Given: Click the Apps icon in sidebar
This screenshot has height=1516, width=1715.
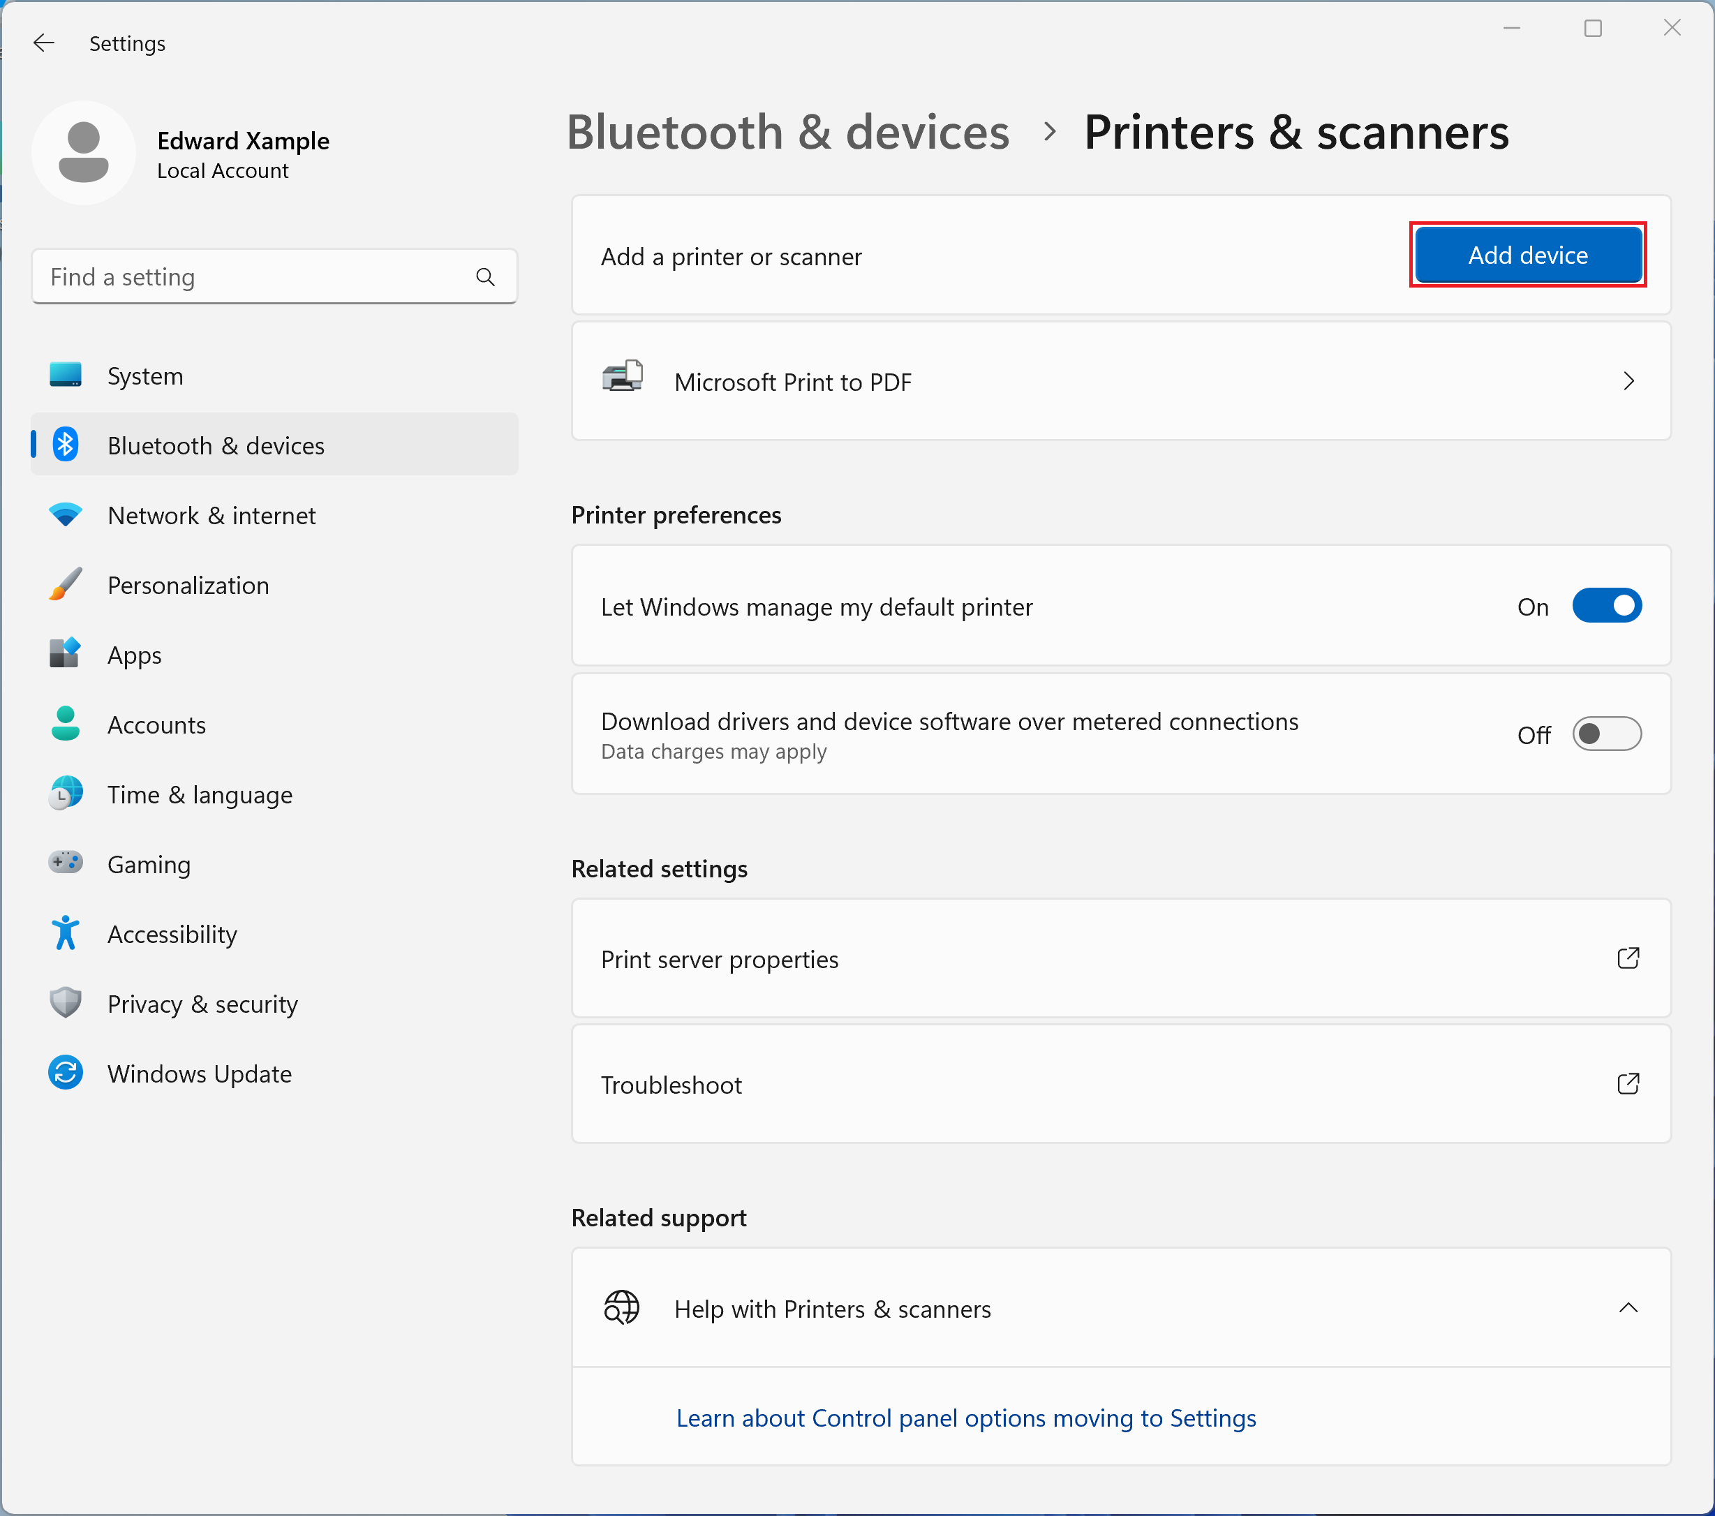Looking at the screenshot, I should pos(66,653).
